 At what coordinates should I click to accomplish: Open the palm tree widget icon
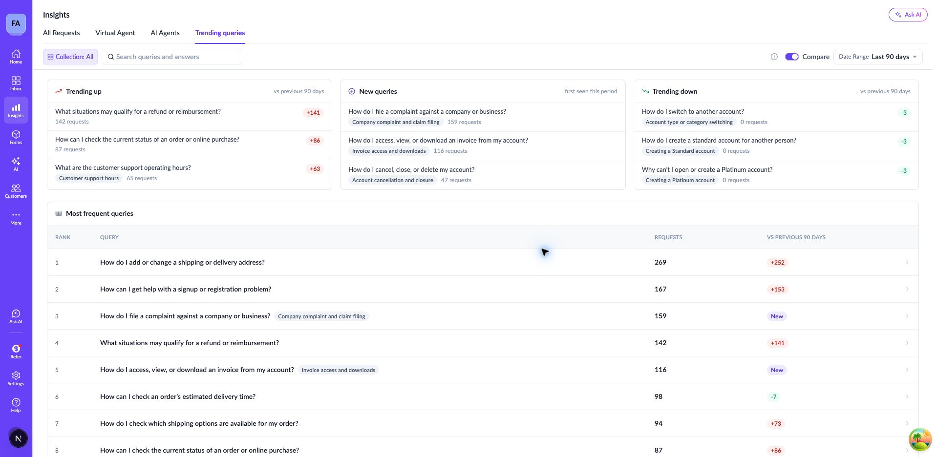920,439
